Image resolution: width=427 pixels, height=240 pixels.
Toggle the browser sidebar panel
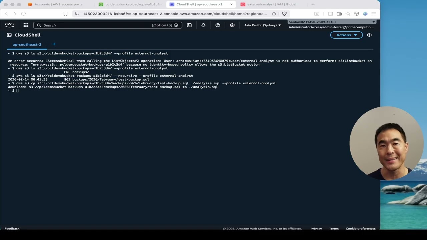click(x=331, y=14)
